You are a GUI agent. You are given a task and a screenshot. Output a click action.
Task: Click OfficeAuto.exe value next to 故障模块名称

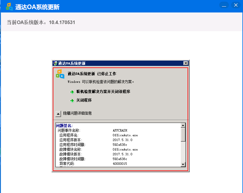pyautogui.click(x=125, y=150)
